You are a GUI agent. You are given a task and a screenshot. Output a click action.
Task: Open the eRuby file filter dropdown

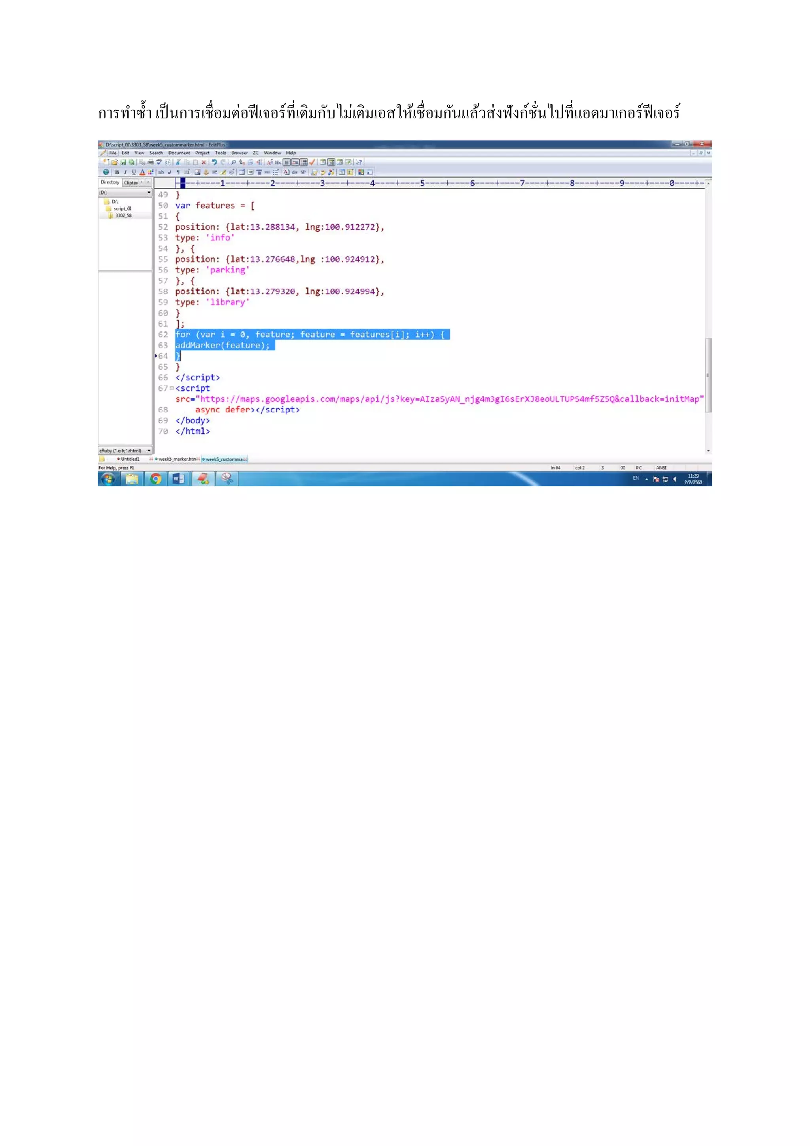[149, 451]
